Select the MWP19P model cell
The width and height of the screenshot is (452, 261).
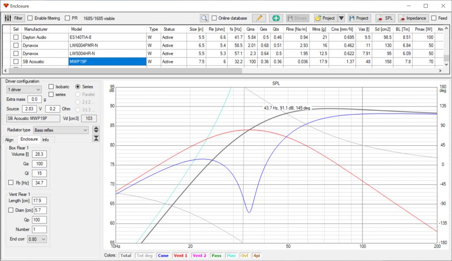click(107, 62)
